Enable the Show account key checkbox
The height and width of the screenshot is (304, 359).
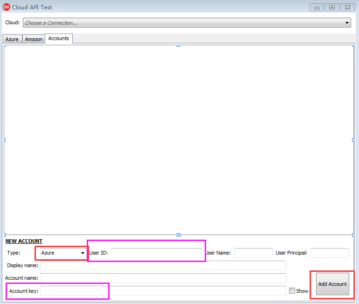[292, 291]
